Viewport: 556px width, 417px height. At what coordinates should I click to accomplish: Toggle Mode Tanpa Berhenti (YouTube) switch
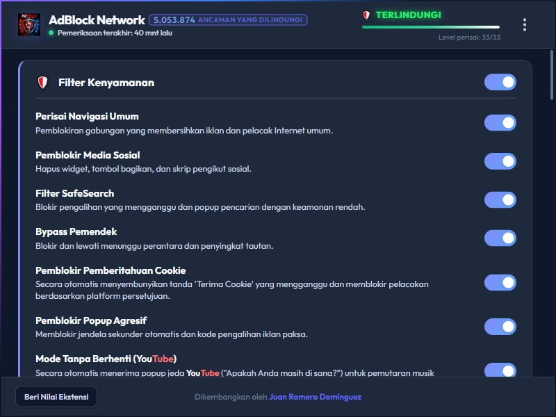[500, 370]
